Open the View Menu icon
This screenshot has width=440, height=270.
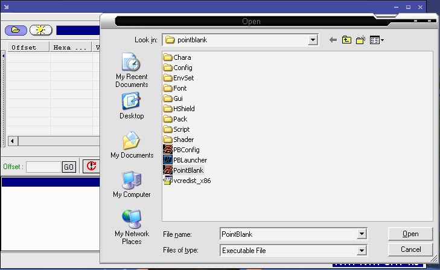point(377,40)
